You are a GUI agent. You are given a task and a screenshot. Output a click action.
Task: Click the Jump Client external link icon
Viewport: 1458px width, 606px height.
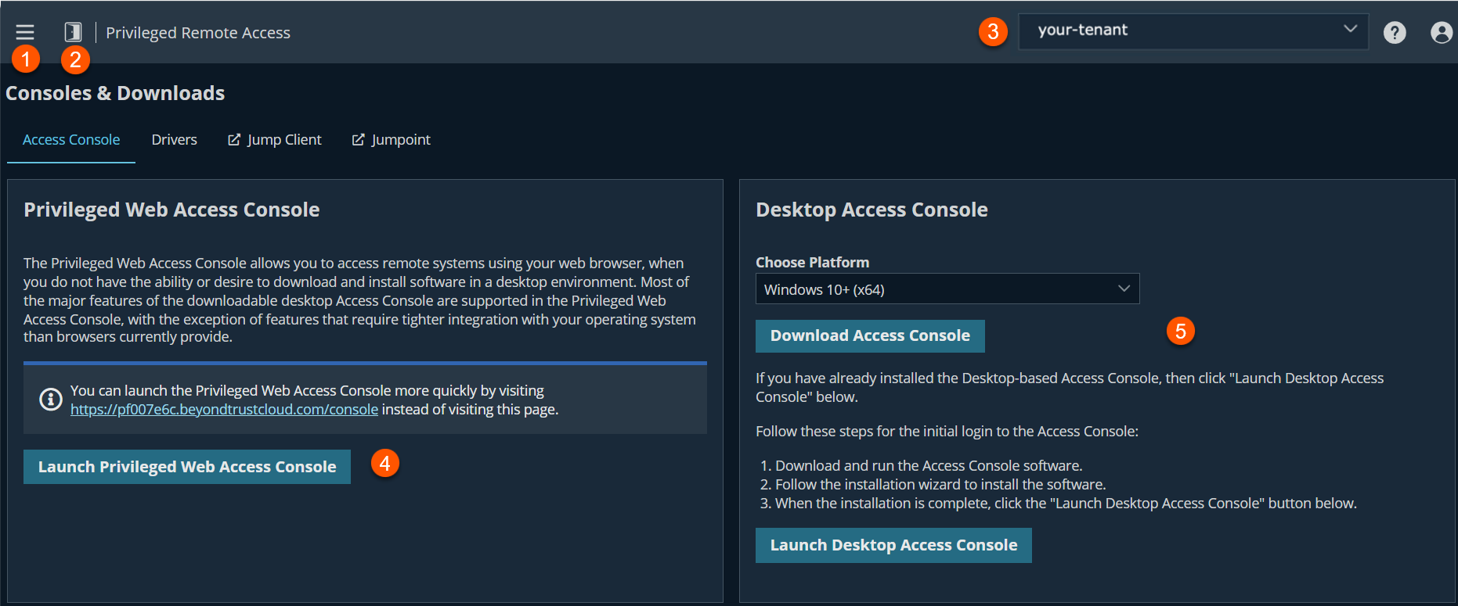(x=234, y=139)
